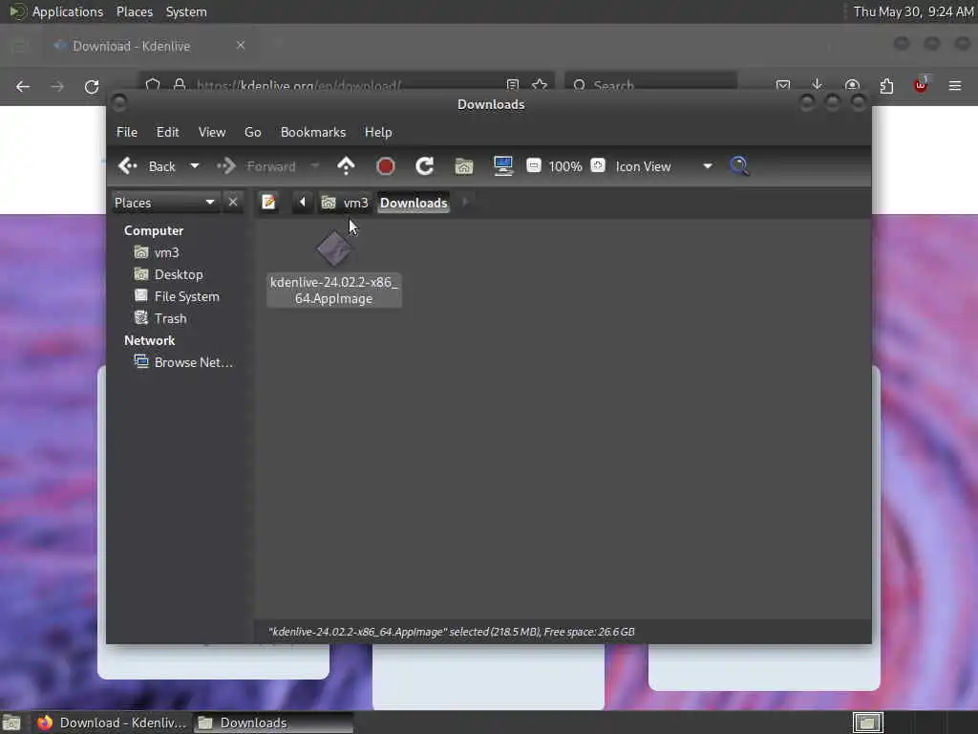The height and width of the screenshot is (734, 978).
Task: Click the kdenlive-24.02.2-x86_64.AppImage file name
Action: pyautogui.click(x=333, y=291)
